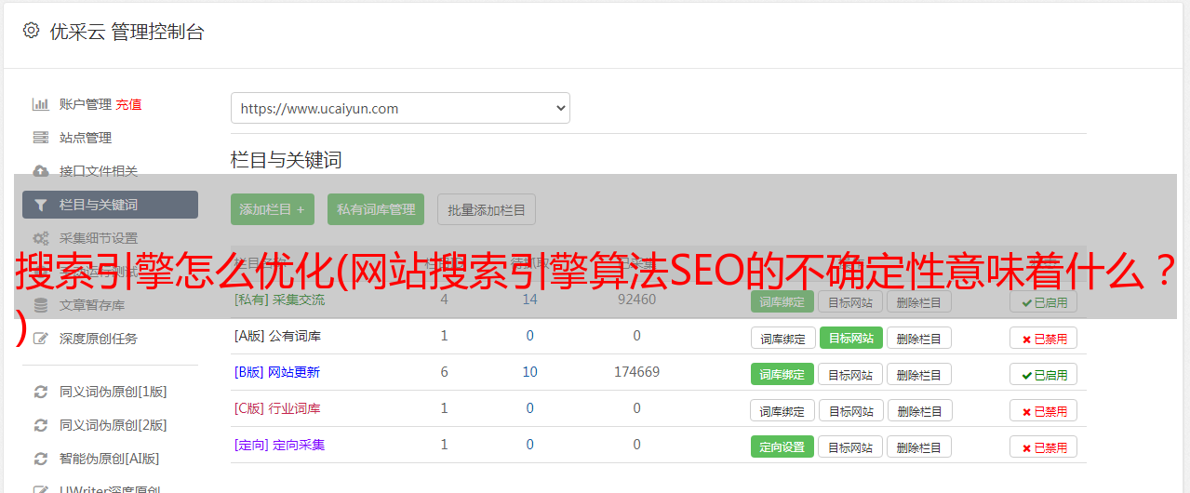This screenshot has height=493, width=1190.
Task: Click the filter icon beside 栏目与关键词
Action: (40, 205)
